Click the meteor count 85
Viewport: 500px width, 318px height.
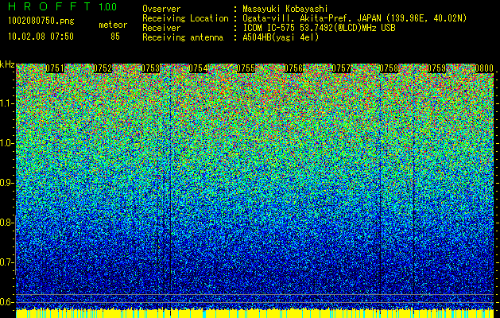(x=115, y=37)
